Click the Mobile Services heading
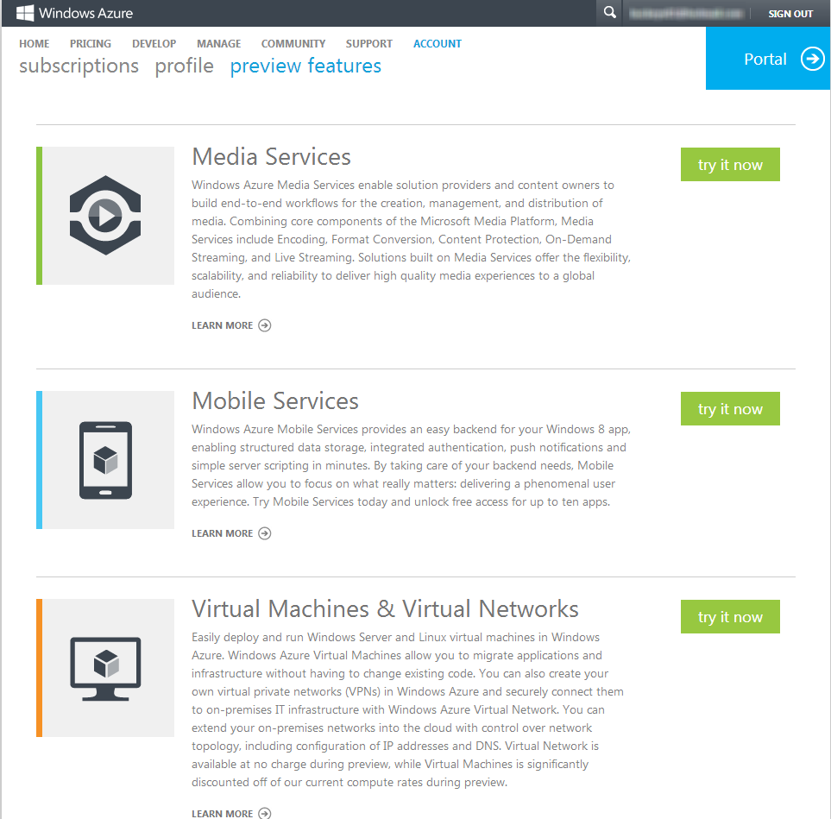 point(275,401)
